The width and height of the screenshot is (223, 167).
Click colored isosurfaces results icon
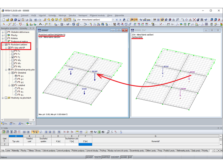pyautogui.click(x=181, y=24)
